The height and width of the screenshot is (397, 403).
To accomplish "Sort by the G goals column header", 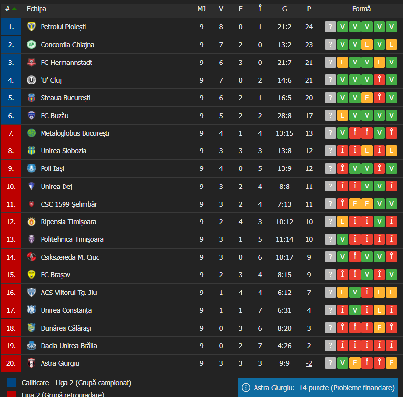I will pyautogui.click(x=284, y=9).
